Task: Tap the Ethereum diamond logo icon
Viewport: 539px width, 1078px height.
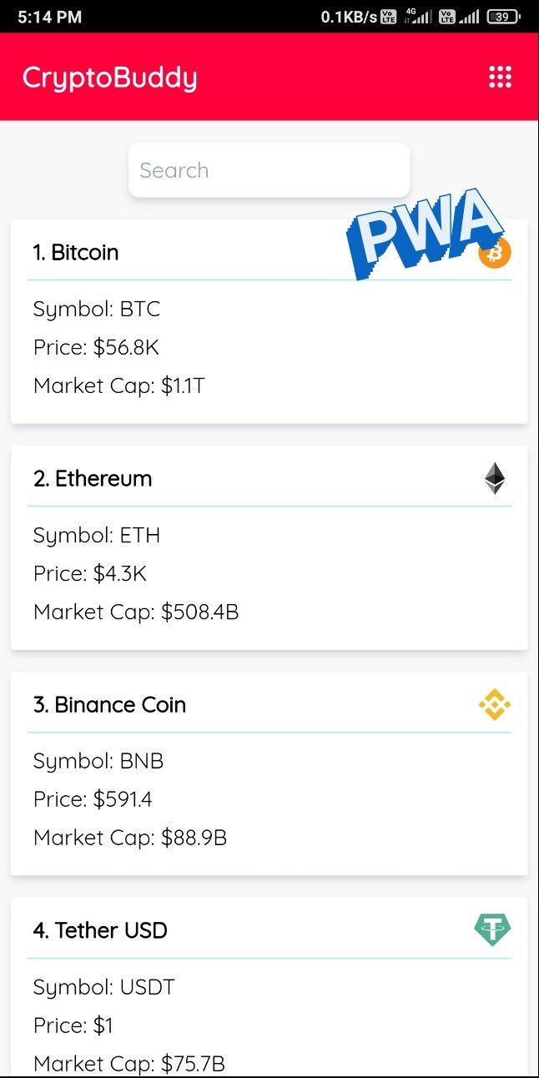Action: pyautogui.click(x=495, y=479)
